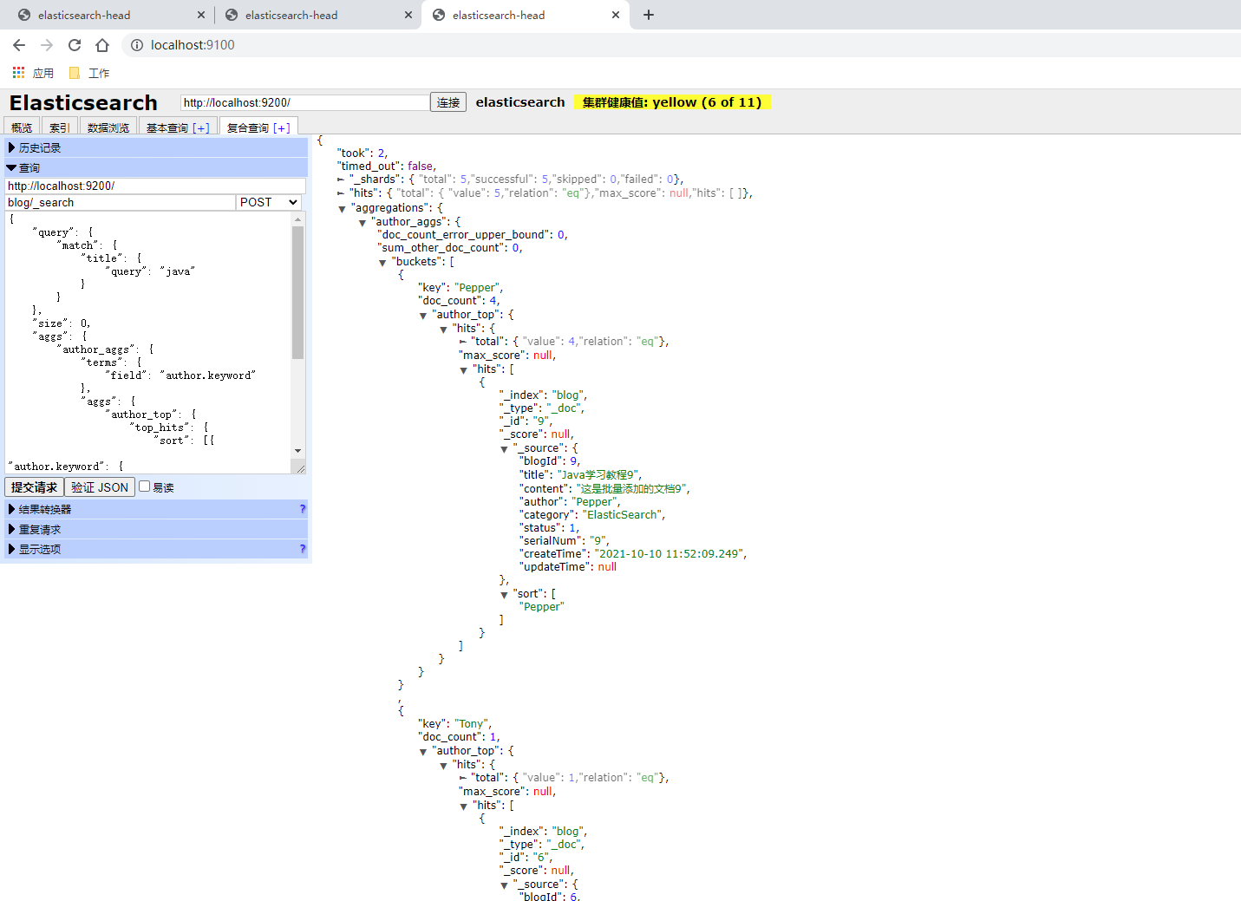Collapse the aggregations node in the JSON result
Image resolution: width=1241 pixels, height=901 pixels.
(342, 208)
